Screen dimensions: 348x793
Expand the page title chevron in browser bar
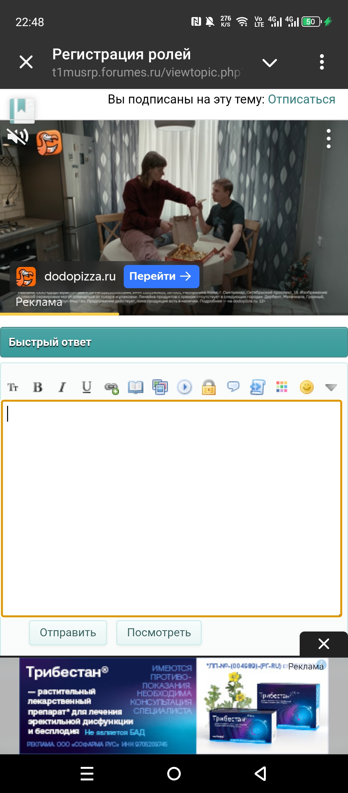[x=270, y=63]
